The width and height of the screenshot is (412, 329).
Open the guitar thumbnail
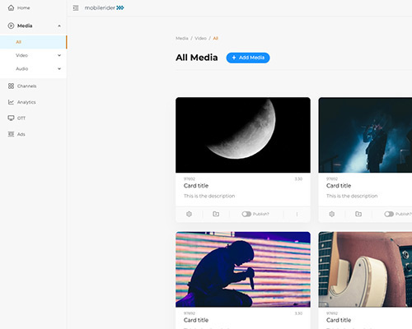click(365, 270)
